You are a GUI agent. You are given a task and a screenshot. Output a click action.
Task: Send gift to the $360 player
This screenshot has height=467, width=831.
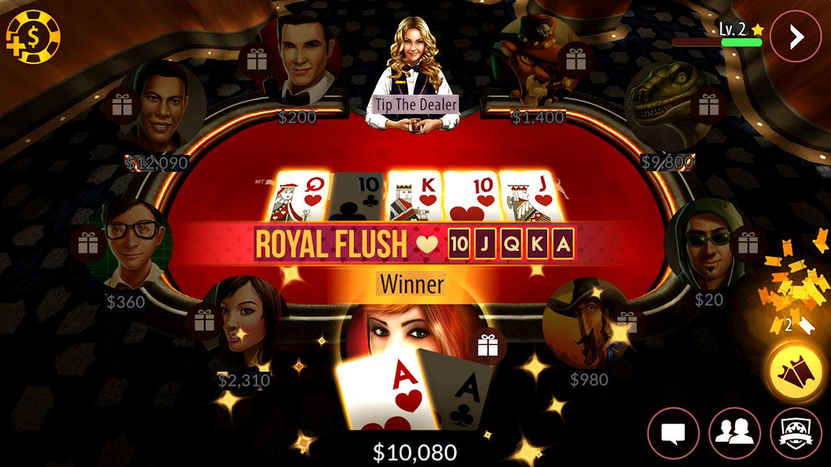[x=88, y=245]
